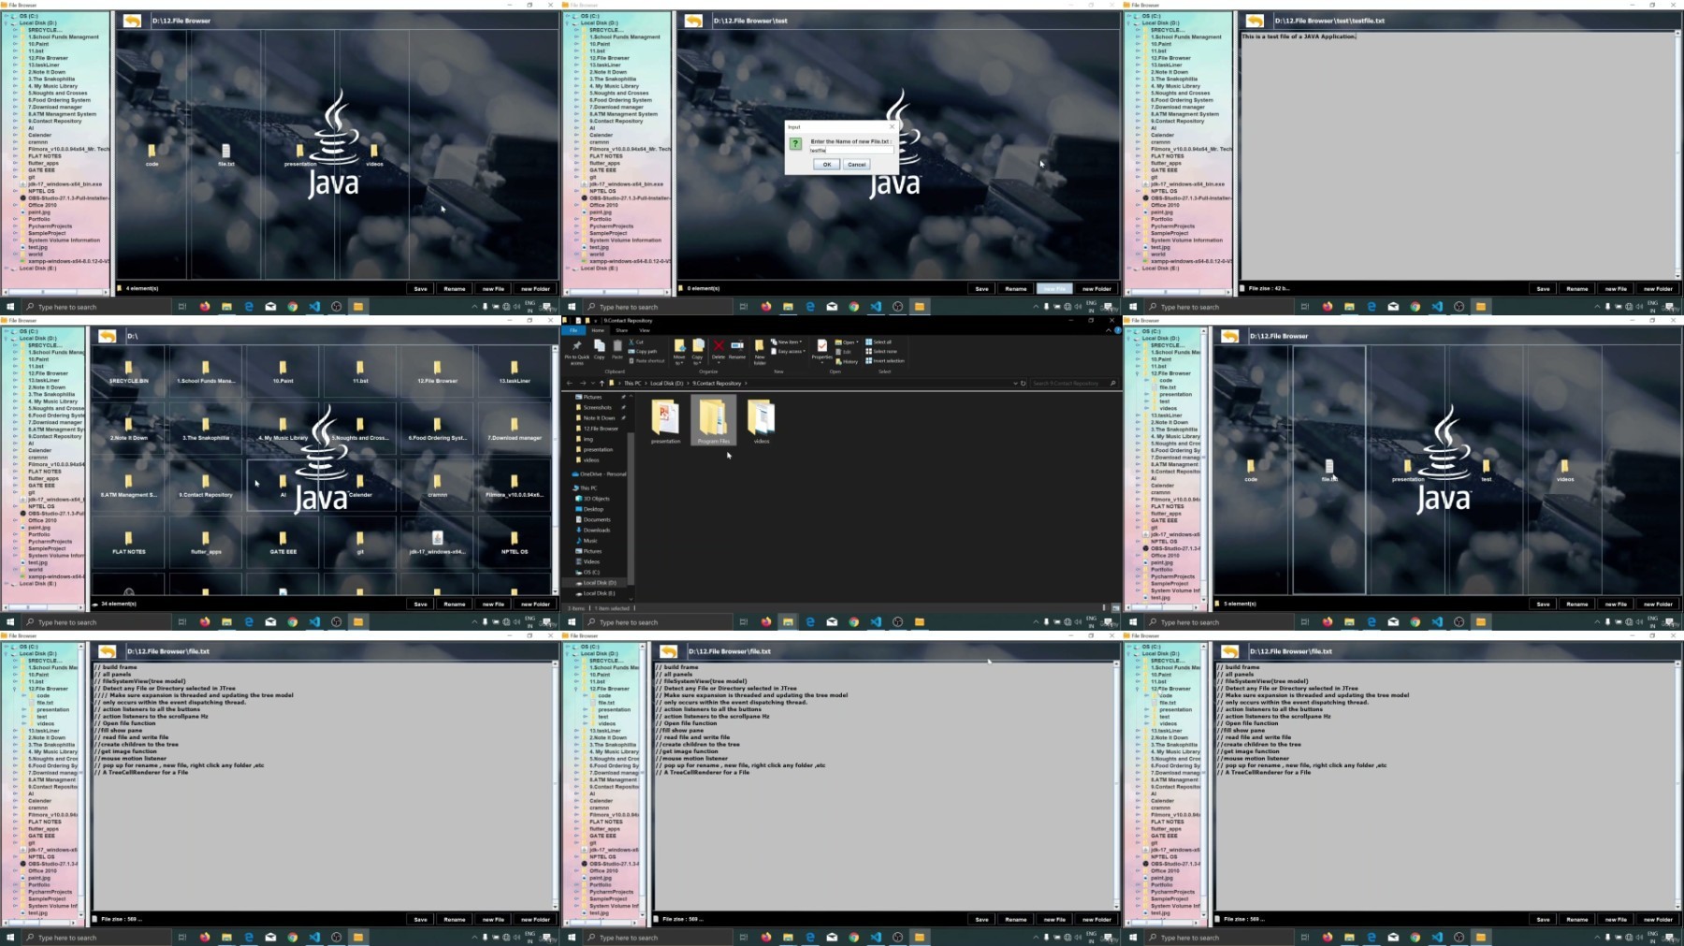
Task: Click Select all in Explorer ribbon
Action: click(x=880, y=342)
